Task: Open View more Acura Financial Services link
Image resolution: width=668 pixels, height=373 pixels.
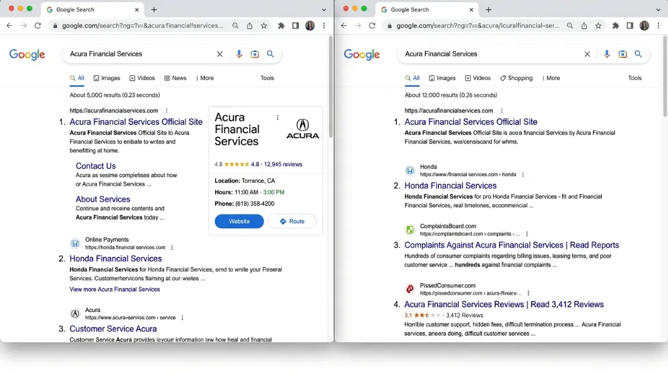Action: coord(115,289)
